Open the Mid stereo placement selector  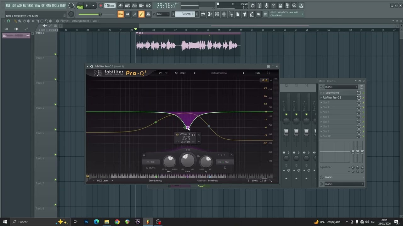(225, 162)
